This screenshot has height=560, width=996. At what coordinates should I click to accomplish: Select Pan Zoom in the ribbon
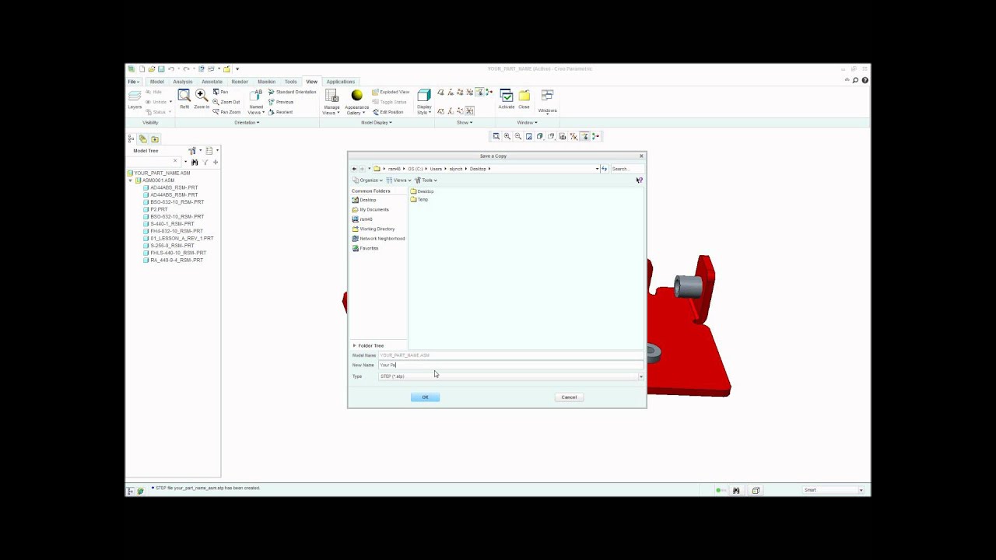point(226,112)
